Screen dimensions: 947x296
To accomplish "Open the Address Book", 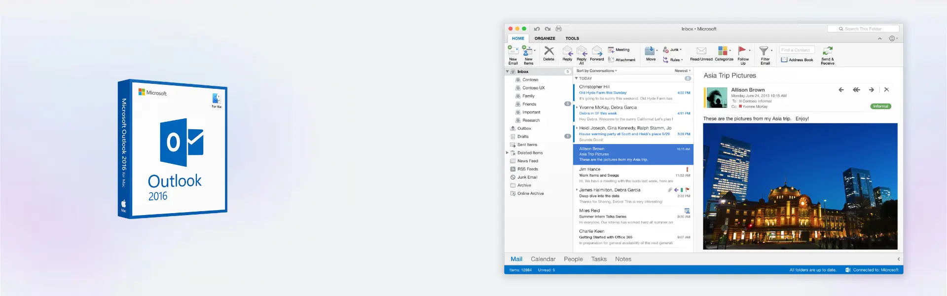I will (797, 60).
